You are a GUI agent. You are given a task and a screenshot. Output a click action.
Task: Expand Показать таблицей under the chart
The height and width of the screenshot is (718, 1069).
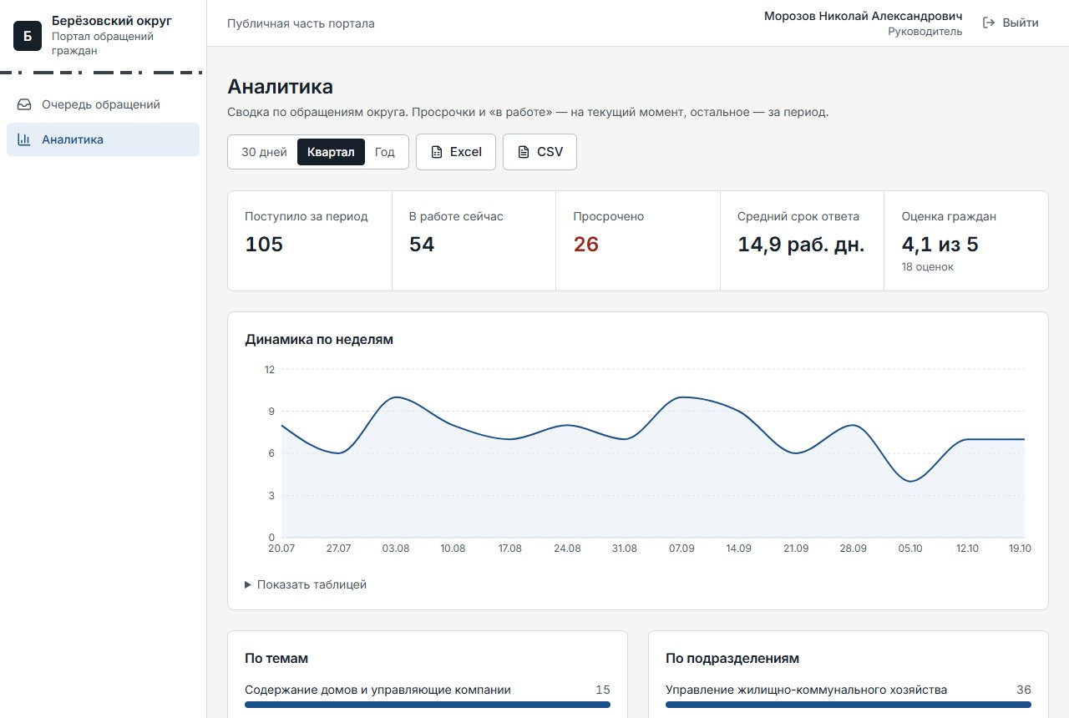(x=306, y=584)
